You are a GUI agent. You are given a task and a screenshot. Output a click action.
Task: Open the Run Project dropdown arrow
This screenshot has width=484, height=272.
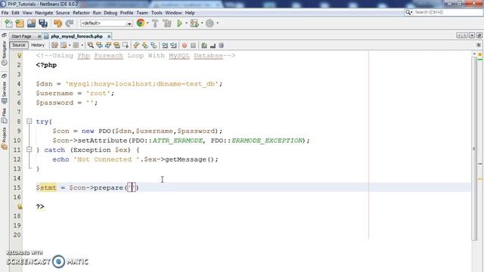pyautogui.click(x=187, y=23)
